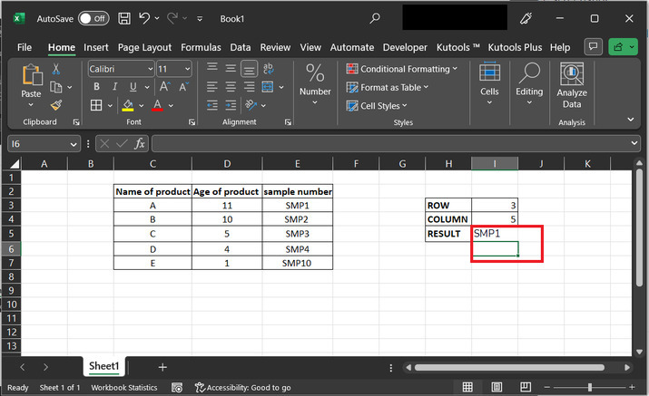649x396 pixels.
Task: Add a new sheet with plus icon
Action: point(162,367)
